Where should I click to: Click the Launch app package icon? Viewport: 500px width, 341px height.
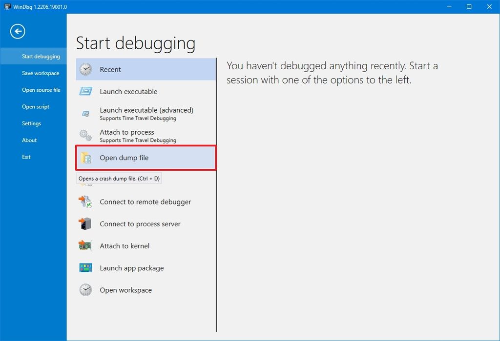point(86,268)
